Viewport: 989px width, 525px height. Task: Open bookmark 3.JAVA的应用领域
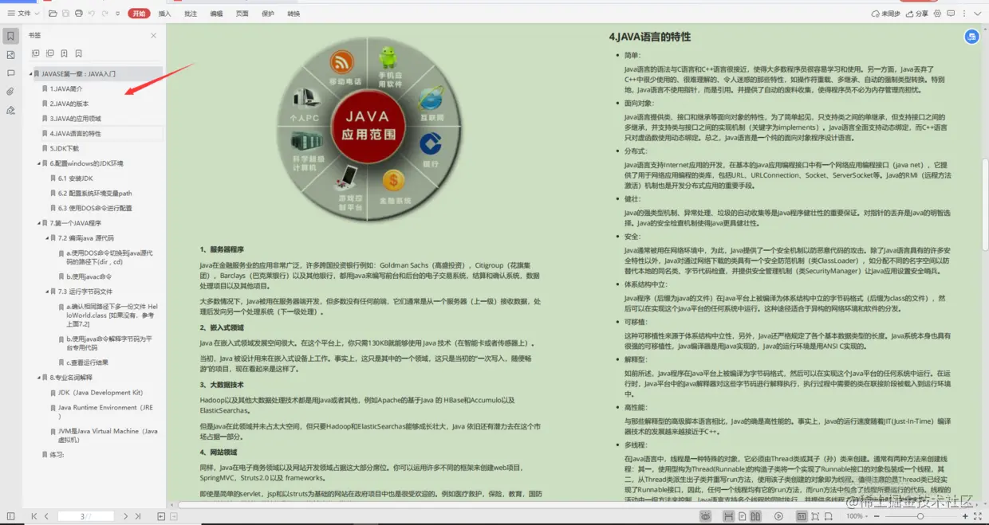pyautogui.click(x=75, y=119)
